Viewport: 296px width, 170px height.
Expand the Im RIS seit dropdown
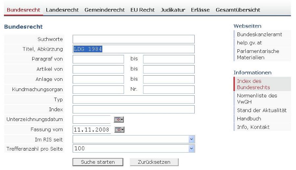[x=191, y=139]
